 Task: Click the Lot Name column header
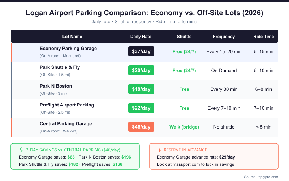tap(72, 37)
